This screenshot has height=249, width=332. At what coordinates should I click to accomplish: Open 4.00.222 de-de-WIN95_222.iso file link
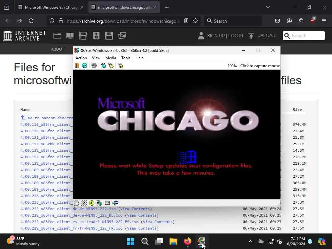click(x=68, y=209)
